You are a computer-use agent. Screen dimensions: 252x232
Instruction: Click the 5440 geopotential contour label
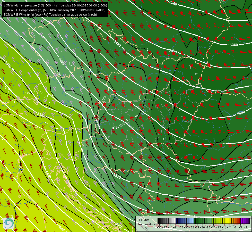pyautogui.click(x=241, y=113)
